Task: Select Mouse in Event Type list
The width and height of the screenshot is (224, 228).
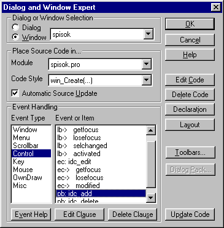Action: point(31,170)
